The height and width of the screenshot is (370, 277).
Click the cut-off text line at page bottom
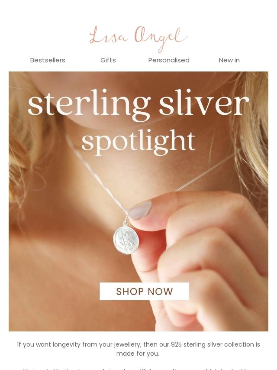click(x=138, y=369)
